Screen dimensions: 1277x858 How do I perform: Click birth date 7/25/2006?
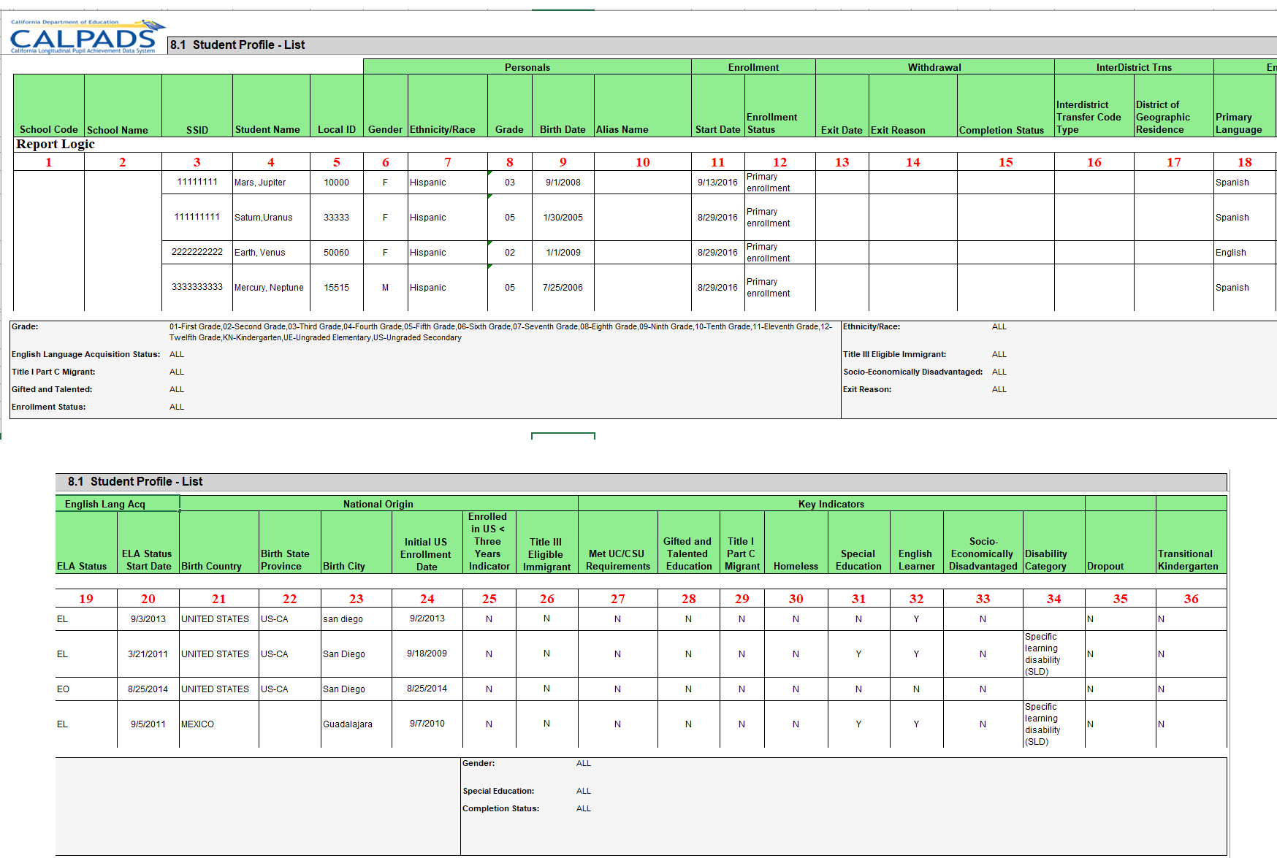click(x=563, y=288)
